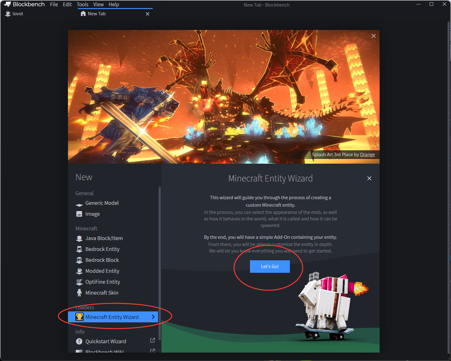This screenshot has width=451, height=361.
Task: Click the Modded Entity icon
Action: (x=79, y=271)
